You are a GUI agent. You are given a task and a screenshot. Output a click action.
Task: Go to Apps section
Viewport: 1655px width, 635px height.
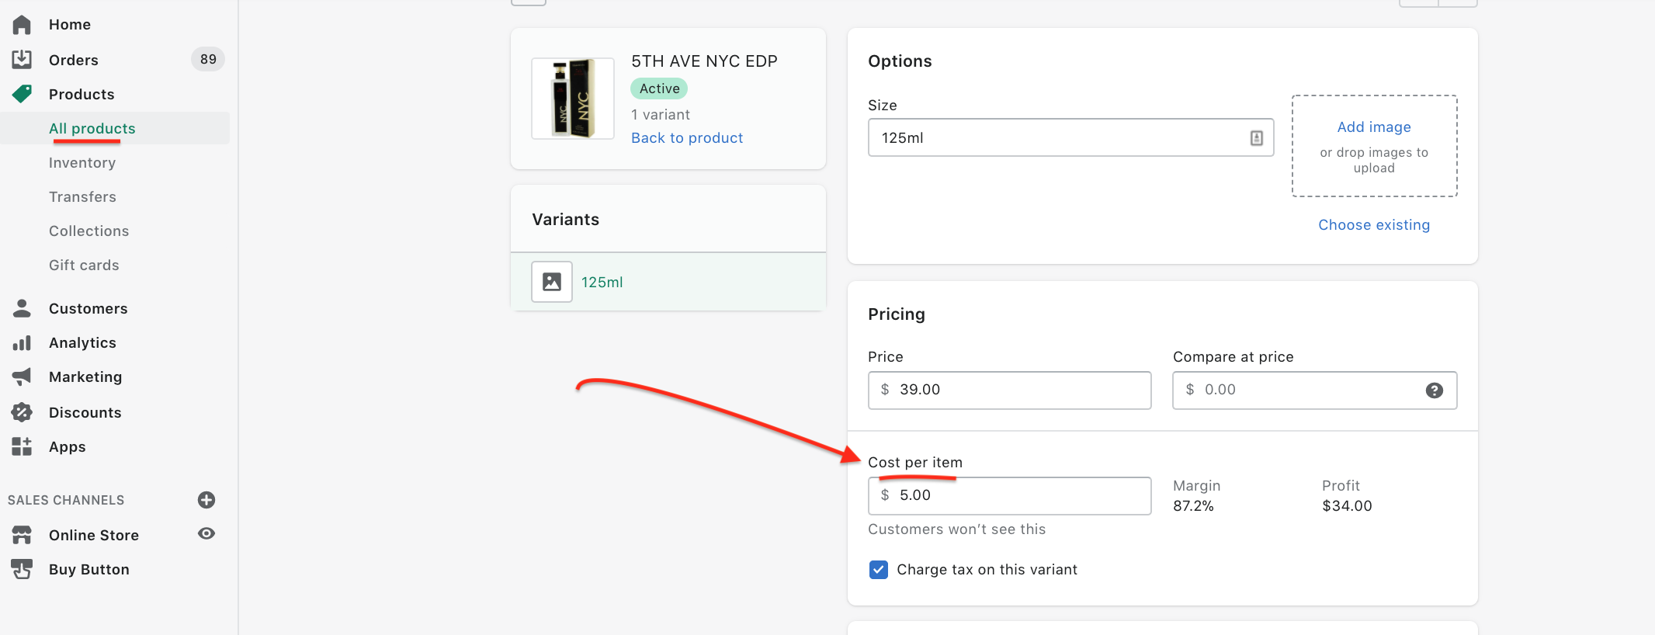[68, 447]
